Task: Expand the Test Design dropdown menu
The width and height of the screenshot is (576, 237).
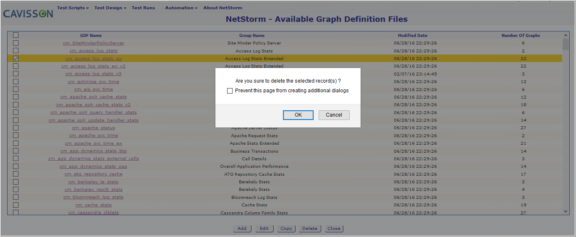Action: 110,8
